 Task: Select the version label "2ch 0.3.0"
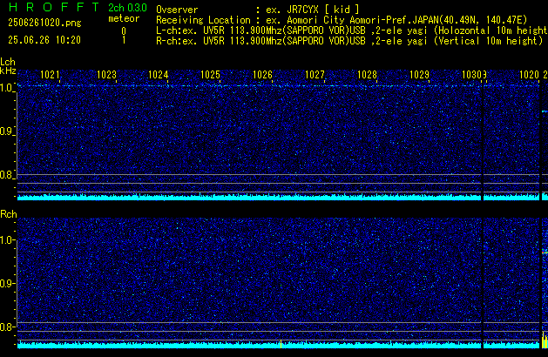(127, 7)
